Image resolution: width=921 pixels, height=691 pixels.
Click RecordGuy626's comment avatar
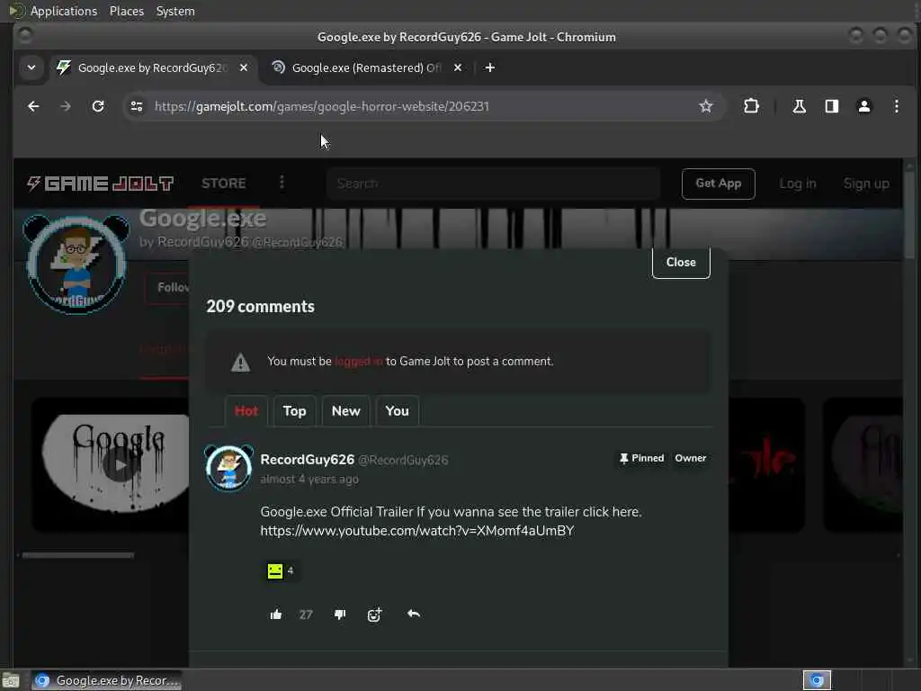(229, 468)
